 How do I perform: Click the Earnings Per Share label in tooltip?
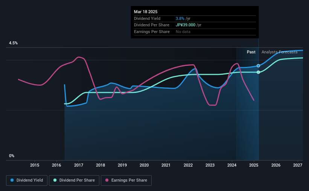click(x=152, y=32)
